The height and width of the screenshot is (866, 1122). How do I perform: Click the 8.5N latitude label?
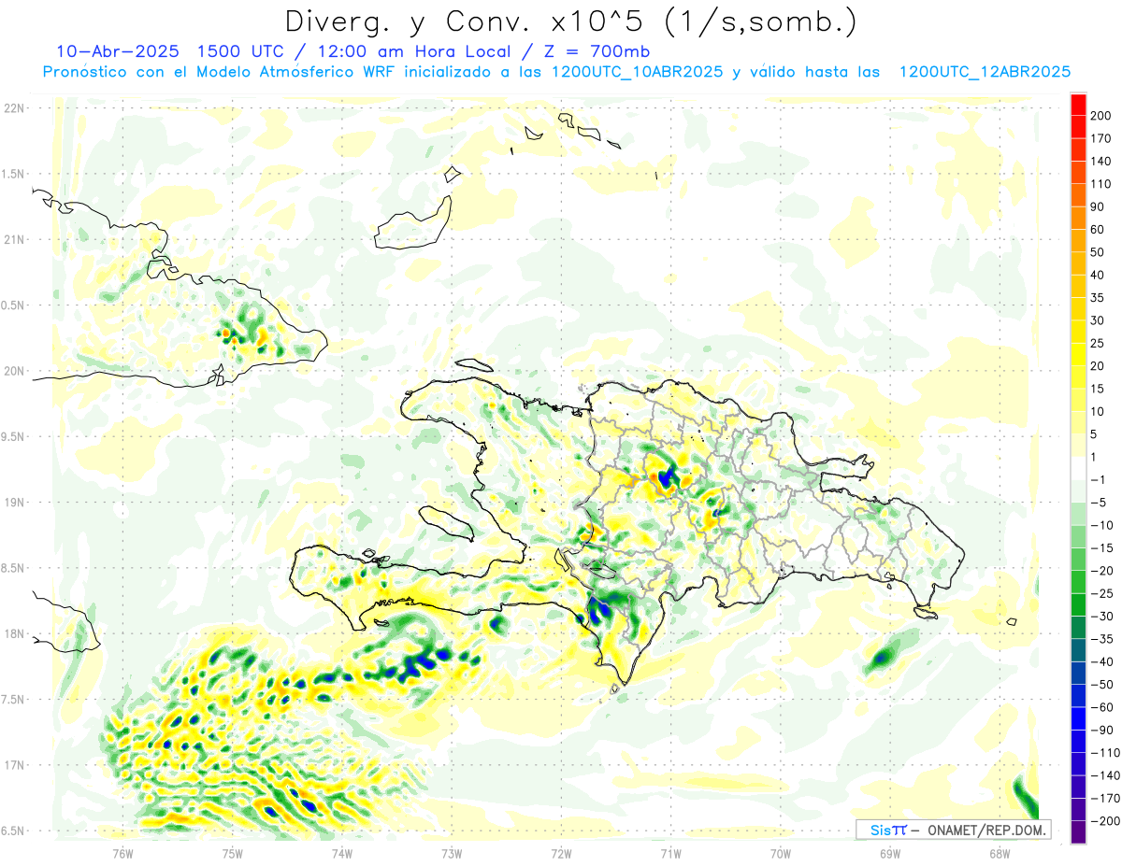point(12,568)
